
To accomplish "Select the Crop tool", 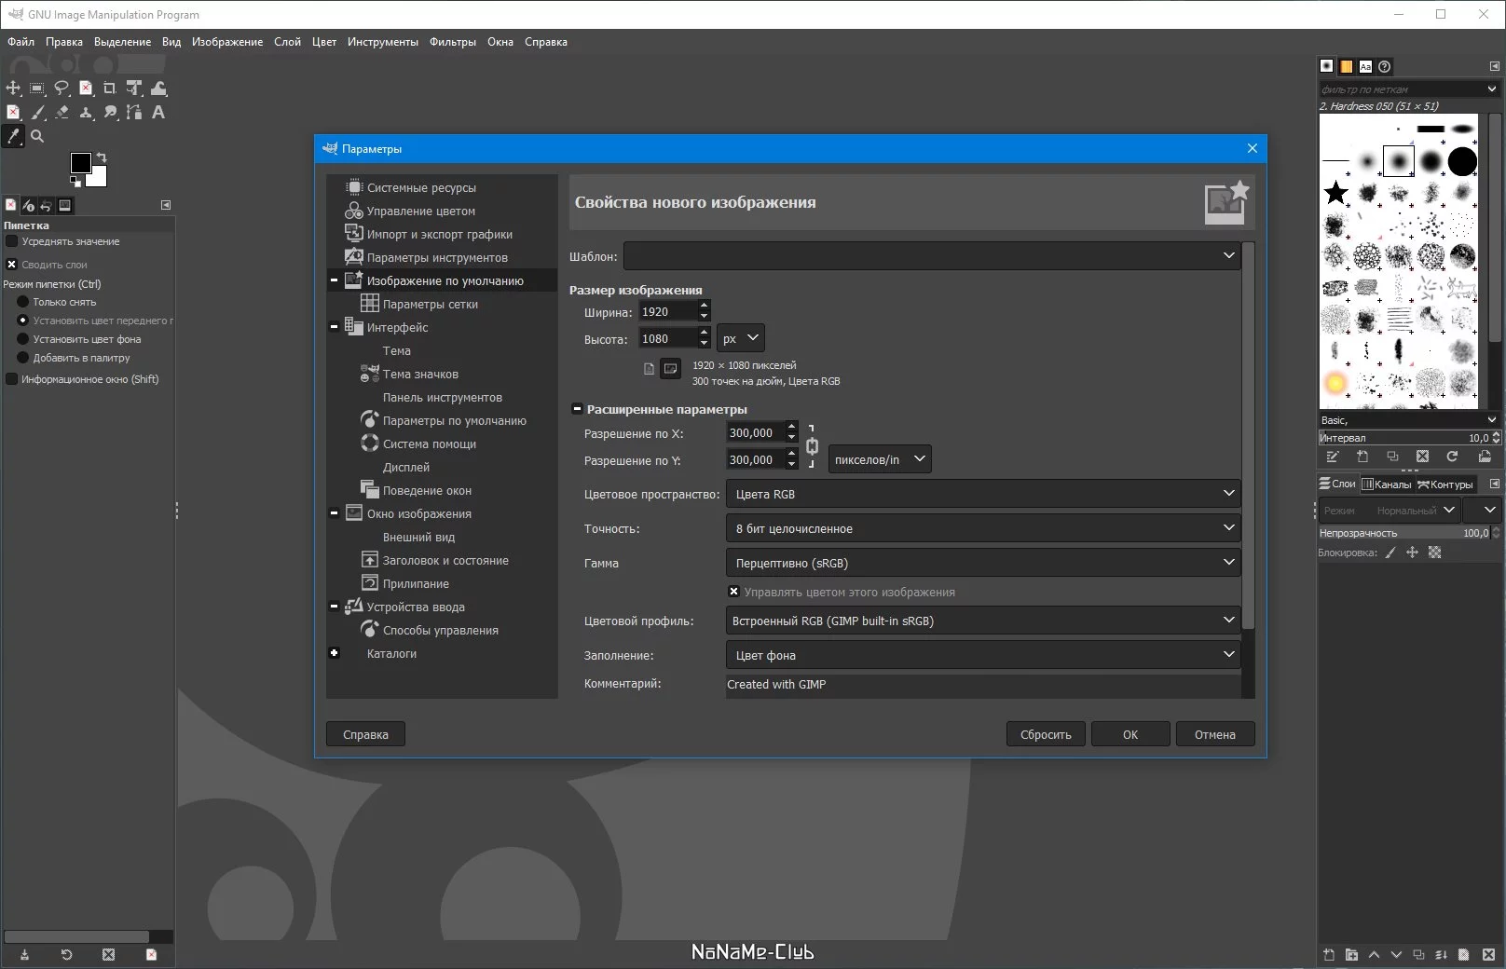I will pyautogui.click(x=110, y=88).
